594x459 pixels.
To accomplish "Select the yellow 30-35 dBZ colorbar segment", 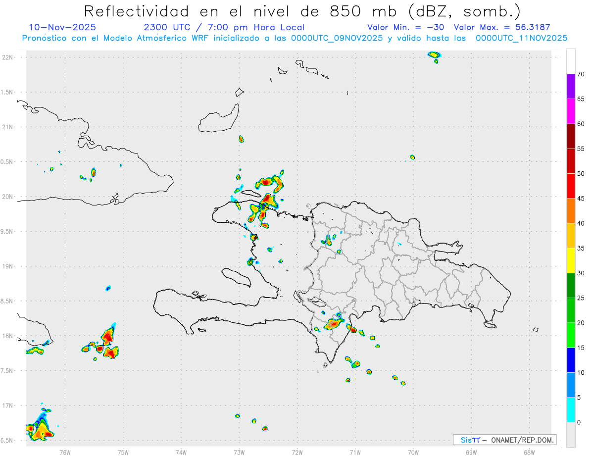I will [571, 260].
